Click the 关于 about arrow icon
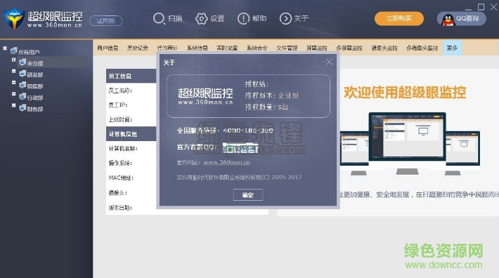This screenshot has height=278, width=499. 285,18
